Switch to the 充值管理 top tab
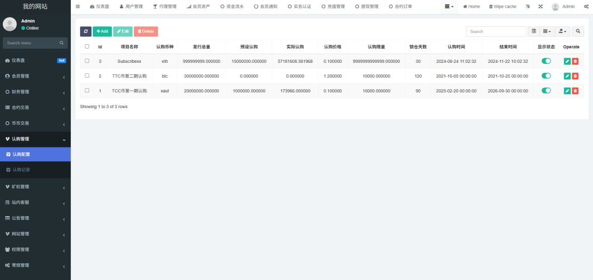This screenshot has width=593, height=280. coord(333,6)
